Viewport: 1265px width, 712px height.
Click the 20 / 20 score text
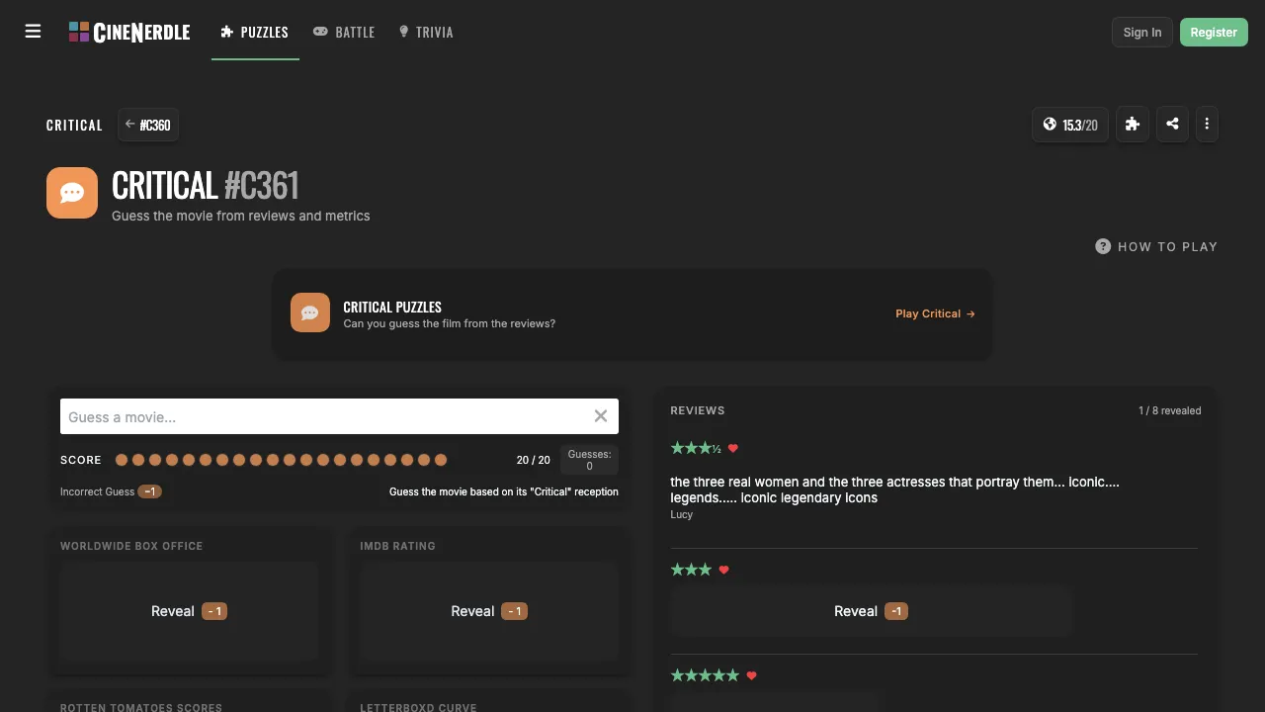click(534, 460)
